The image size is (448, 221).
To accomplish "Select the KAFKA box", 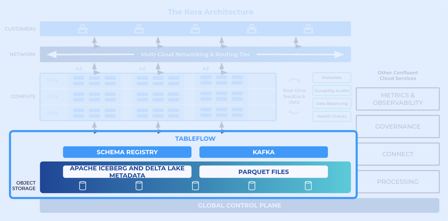I will click(264, 152).
